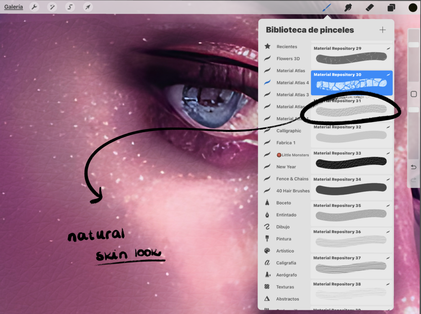This screenshot has height=314, width=421.
Task: Select Material Repository 33 brush
Action: tap(352, 161)
